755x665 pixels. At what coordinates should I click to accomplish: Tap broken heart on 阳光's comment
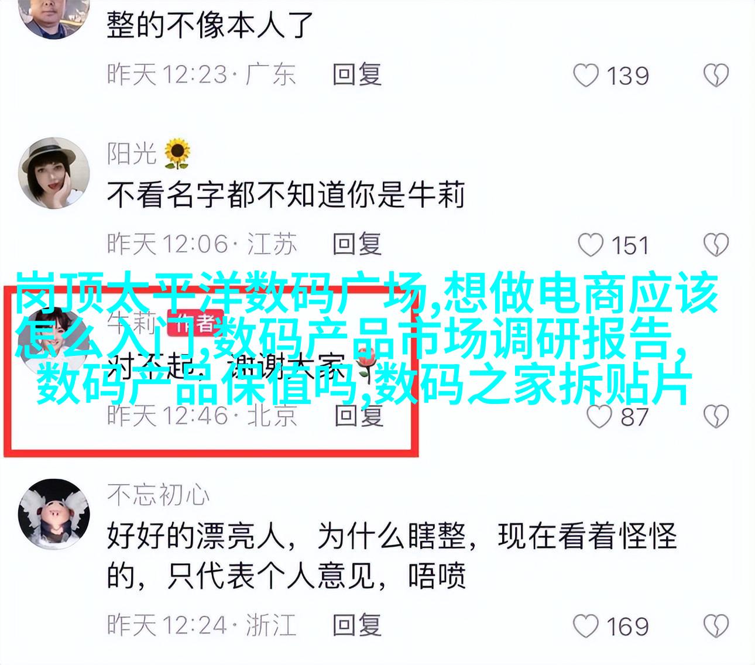[715, 245]
